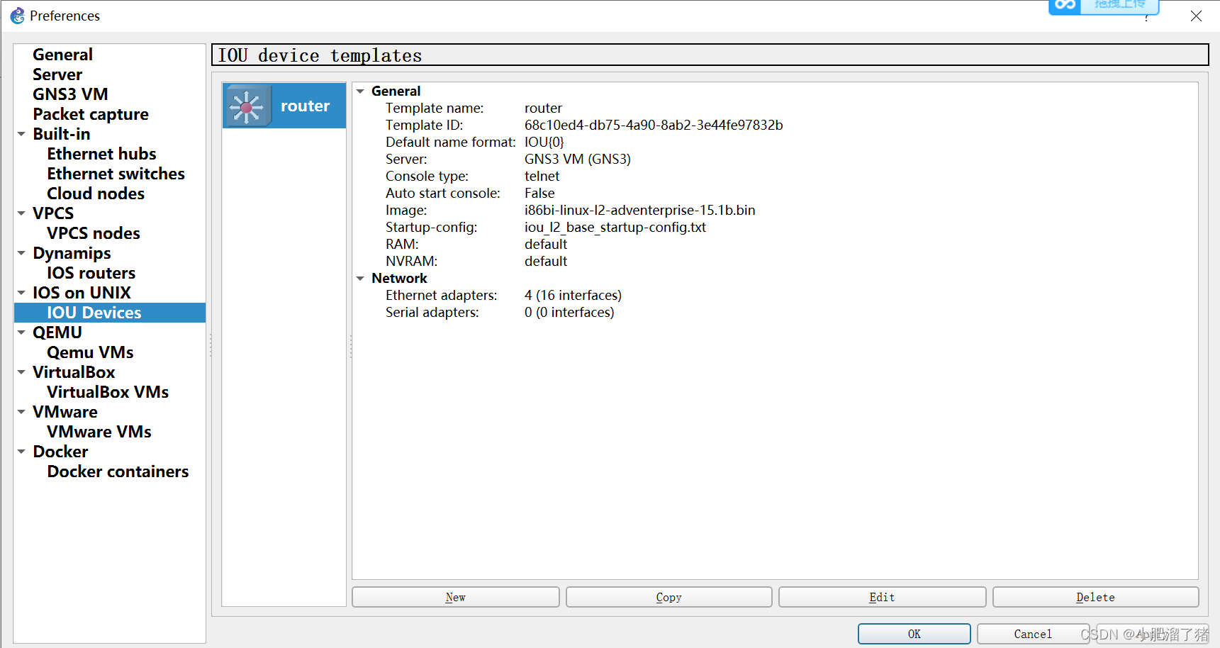The image size is (1220, 648).
Task: Click the Template name value router
Action: pyautogui.click(x=543, y=108)
